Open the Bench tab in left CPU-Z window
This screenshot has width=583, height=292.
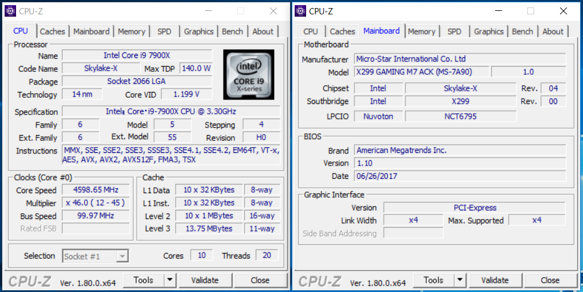coord(233,32)
